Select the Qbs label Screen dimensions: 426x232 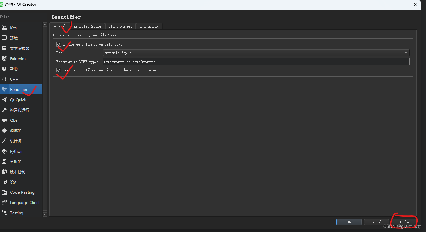pyautogui.click(x=14, y=120)
